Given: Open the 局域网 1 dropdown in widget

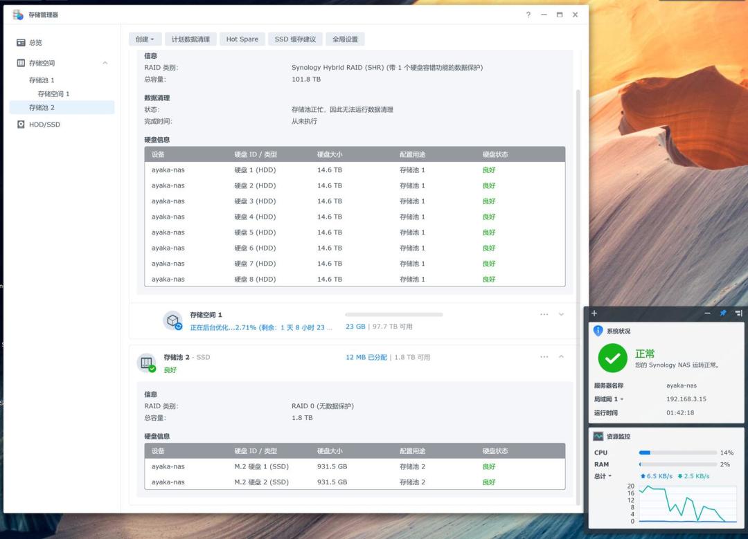Looking at the screenshot, I should click(609, 399).
